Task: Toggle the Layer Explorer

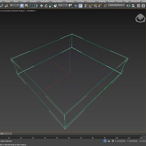Action: 143,6
